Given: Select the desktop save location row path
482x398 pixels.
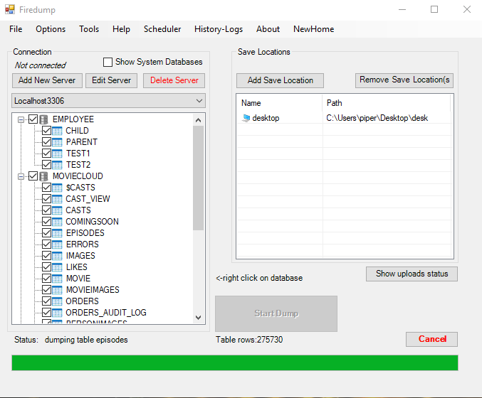Looking at the screenshot, I should pos(377,118).
